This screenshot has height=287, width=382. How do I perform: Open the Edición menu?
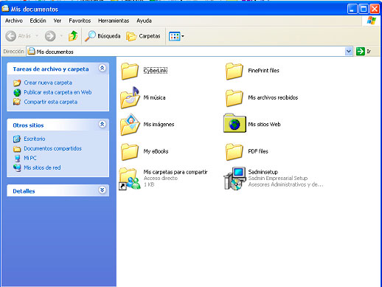click(x=38, y=21)
